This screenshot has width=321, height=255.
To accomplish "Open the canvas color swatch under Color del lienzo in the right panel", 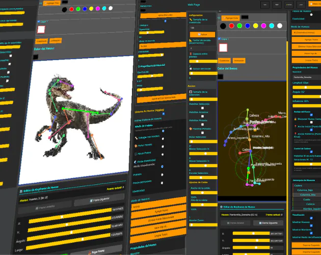I will (221, 76).
